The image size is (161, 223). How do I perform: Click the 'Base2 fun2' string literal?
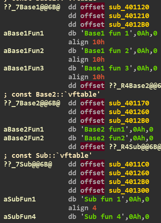[105, 138]
